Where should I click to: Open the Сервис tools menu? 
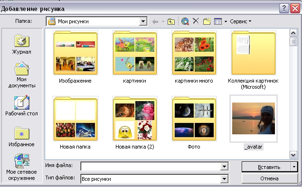[241, 21]
